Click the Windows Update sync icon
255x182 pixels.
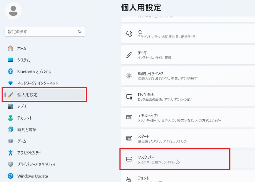coord(11,176)
